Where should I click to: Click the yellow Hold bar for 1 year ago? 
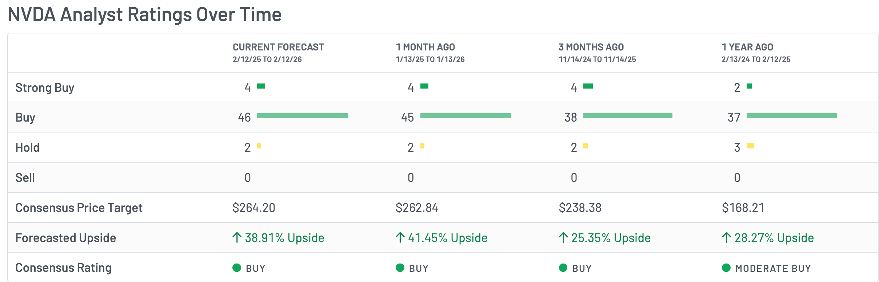click(x=750, y=146)
